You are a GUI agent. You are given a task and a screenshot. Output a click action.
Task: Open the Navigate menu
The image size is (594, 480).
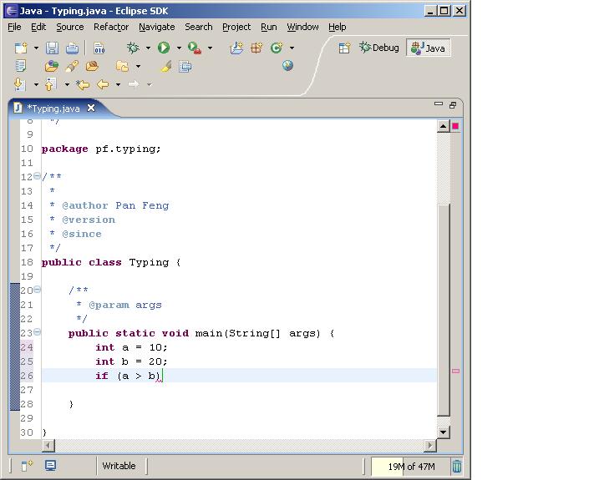click(156, 27)
